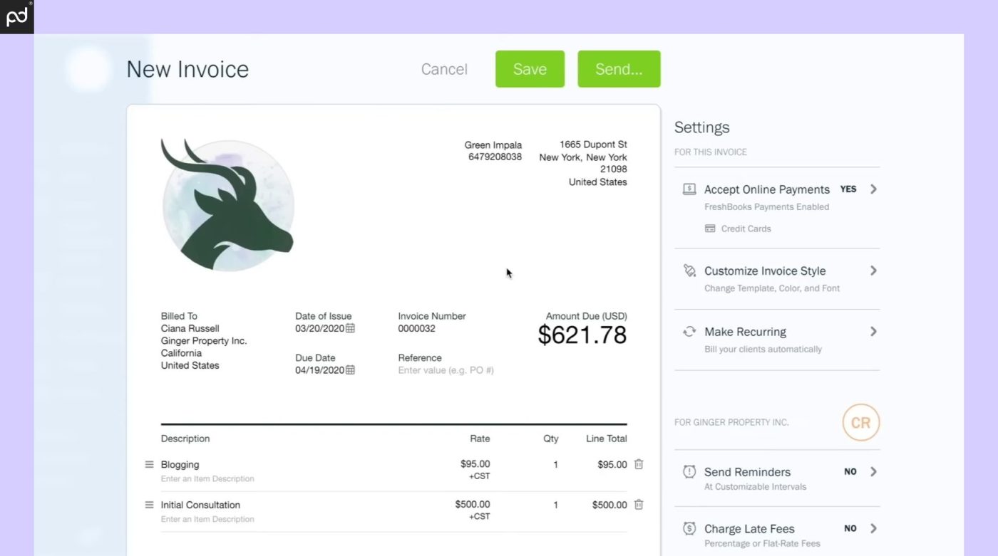The image size is (998, 556).
Task: Expand the Make Recurring settings
Action: point(873,331)
